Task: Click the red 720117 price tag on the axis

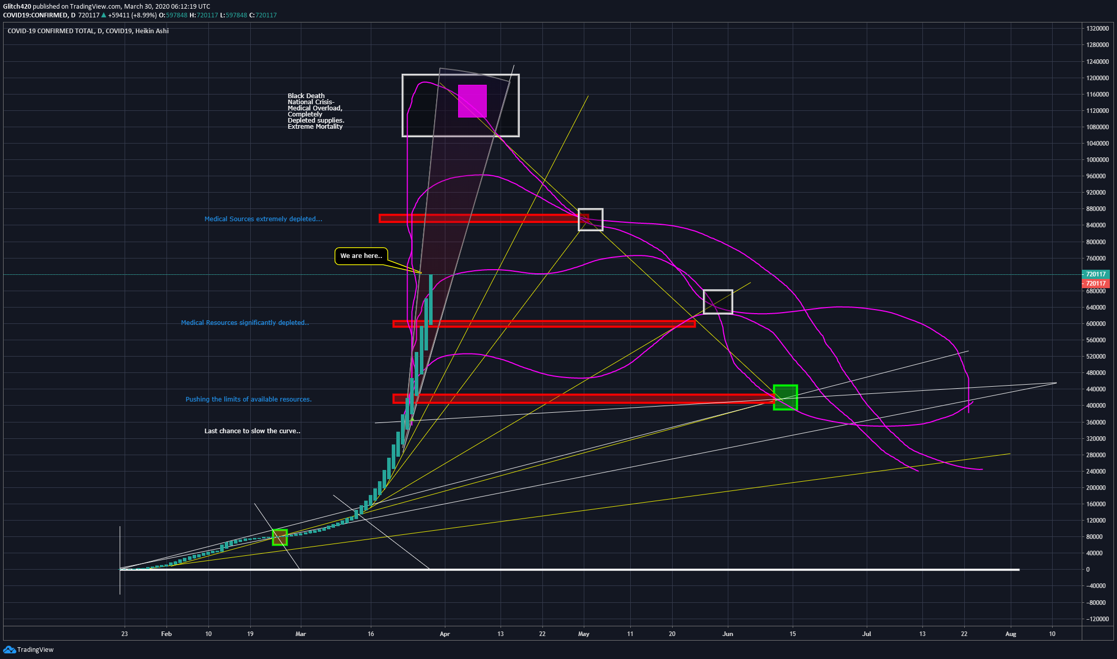Action: 1096,283
